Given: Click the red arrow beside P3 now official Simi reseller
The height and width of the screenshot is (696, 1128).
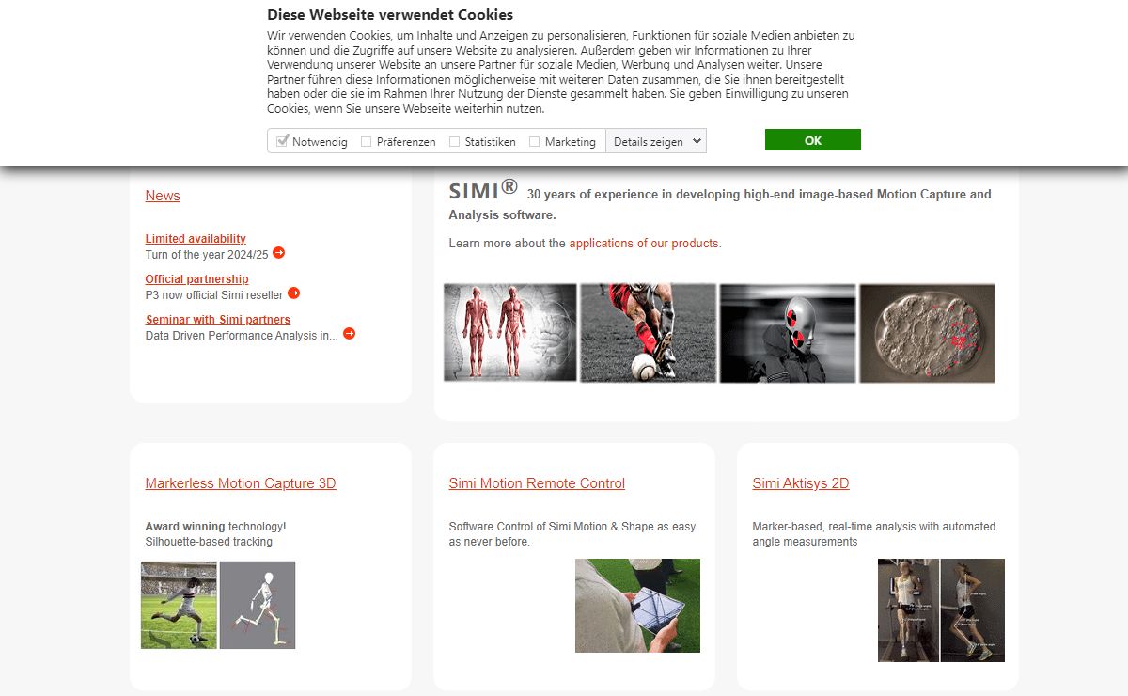Looking at the screenshot, I should pyautogui.click(x=293, y=293).
